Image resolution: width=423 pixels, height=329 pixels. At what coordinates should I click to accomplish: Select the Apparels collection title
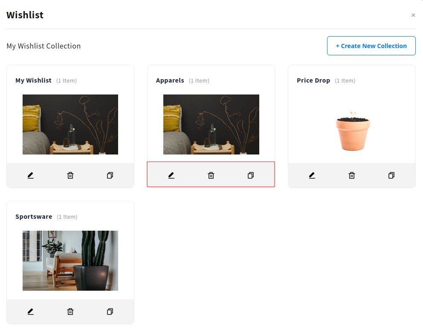(x=170, y=80)
